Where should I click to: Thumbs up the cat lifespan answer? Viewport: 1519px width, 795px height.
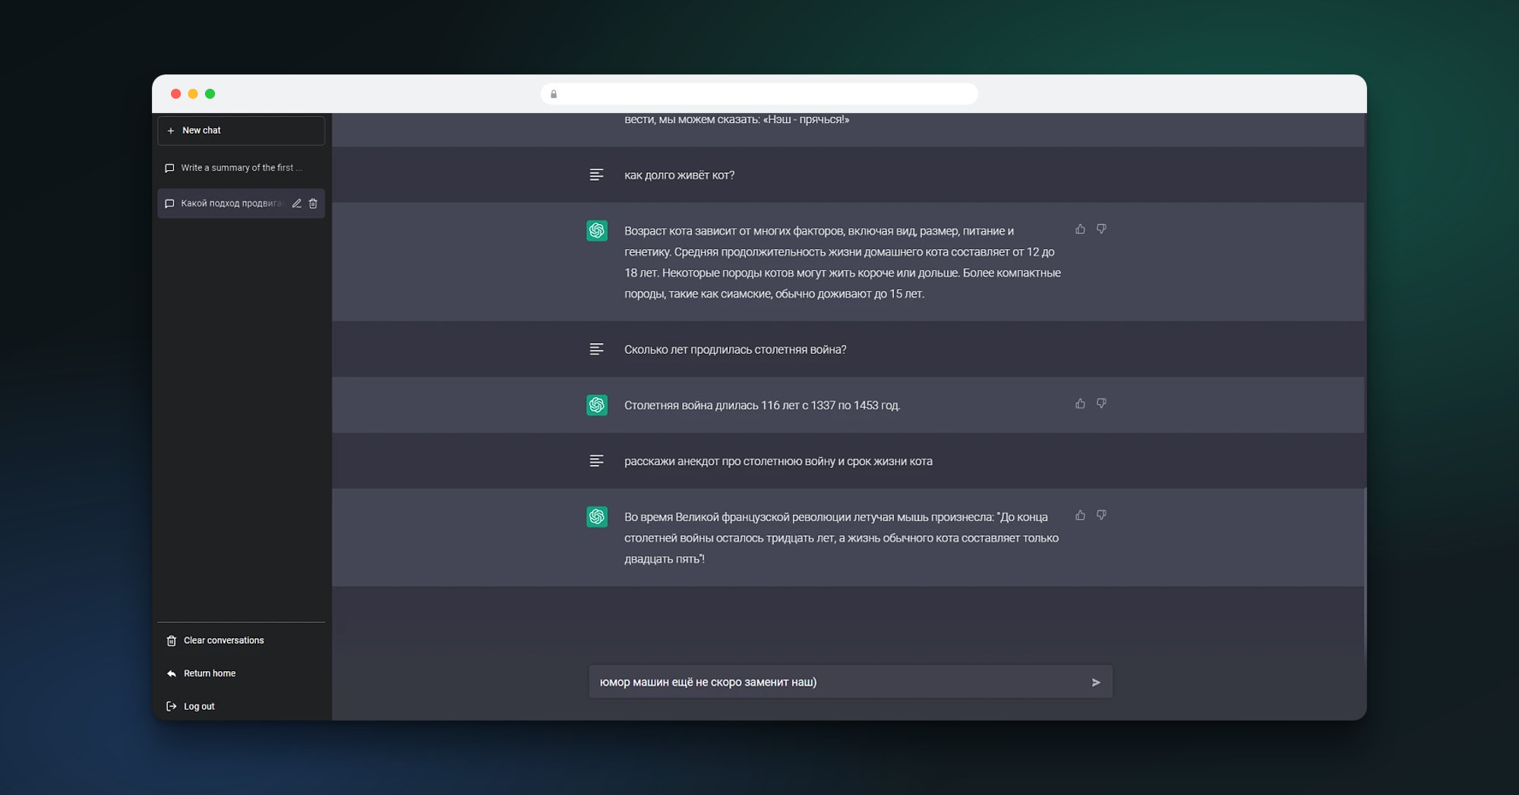(x=1080, y=229)
